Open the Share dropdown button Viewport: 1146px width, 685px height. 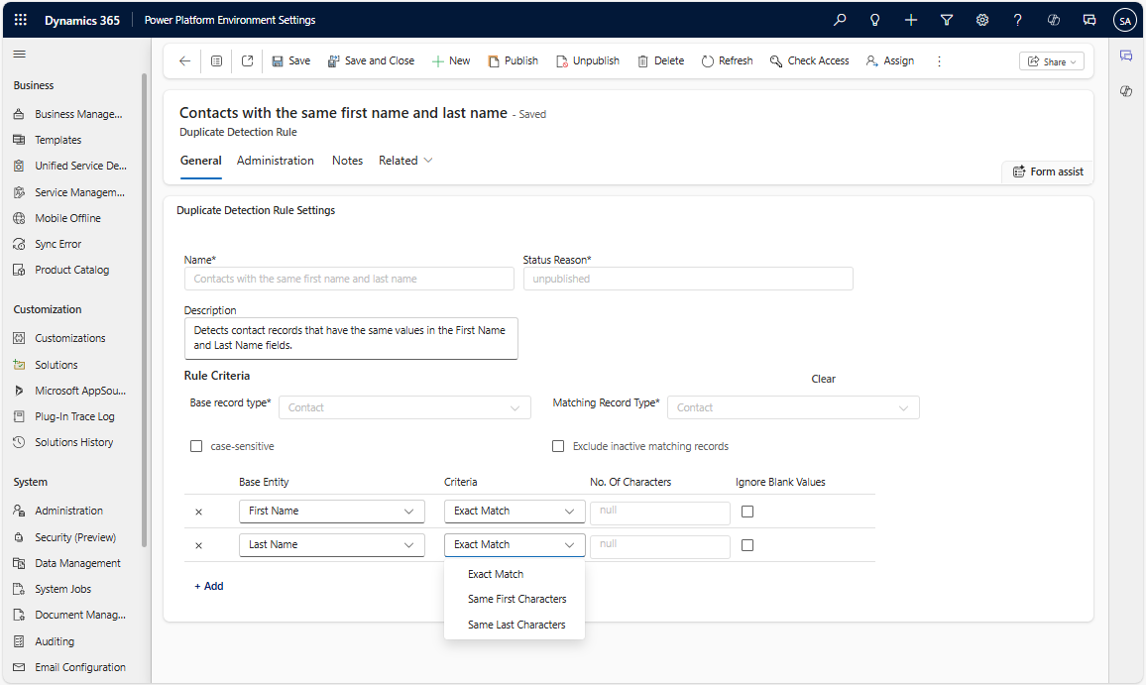coord(1051,61)
